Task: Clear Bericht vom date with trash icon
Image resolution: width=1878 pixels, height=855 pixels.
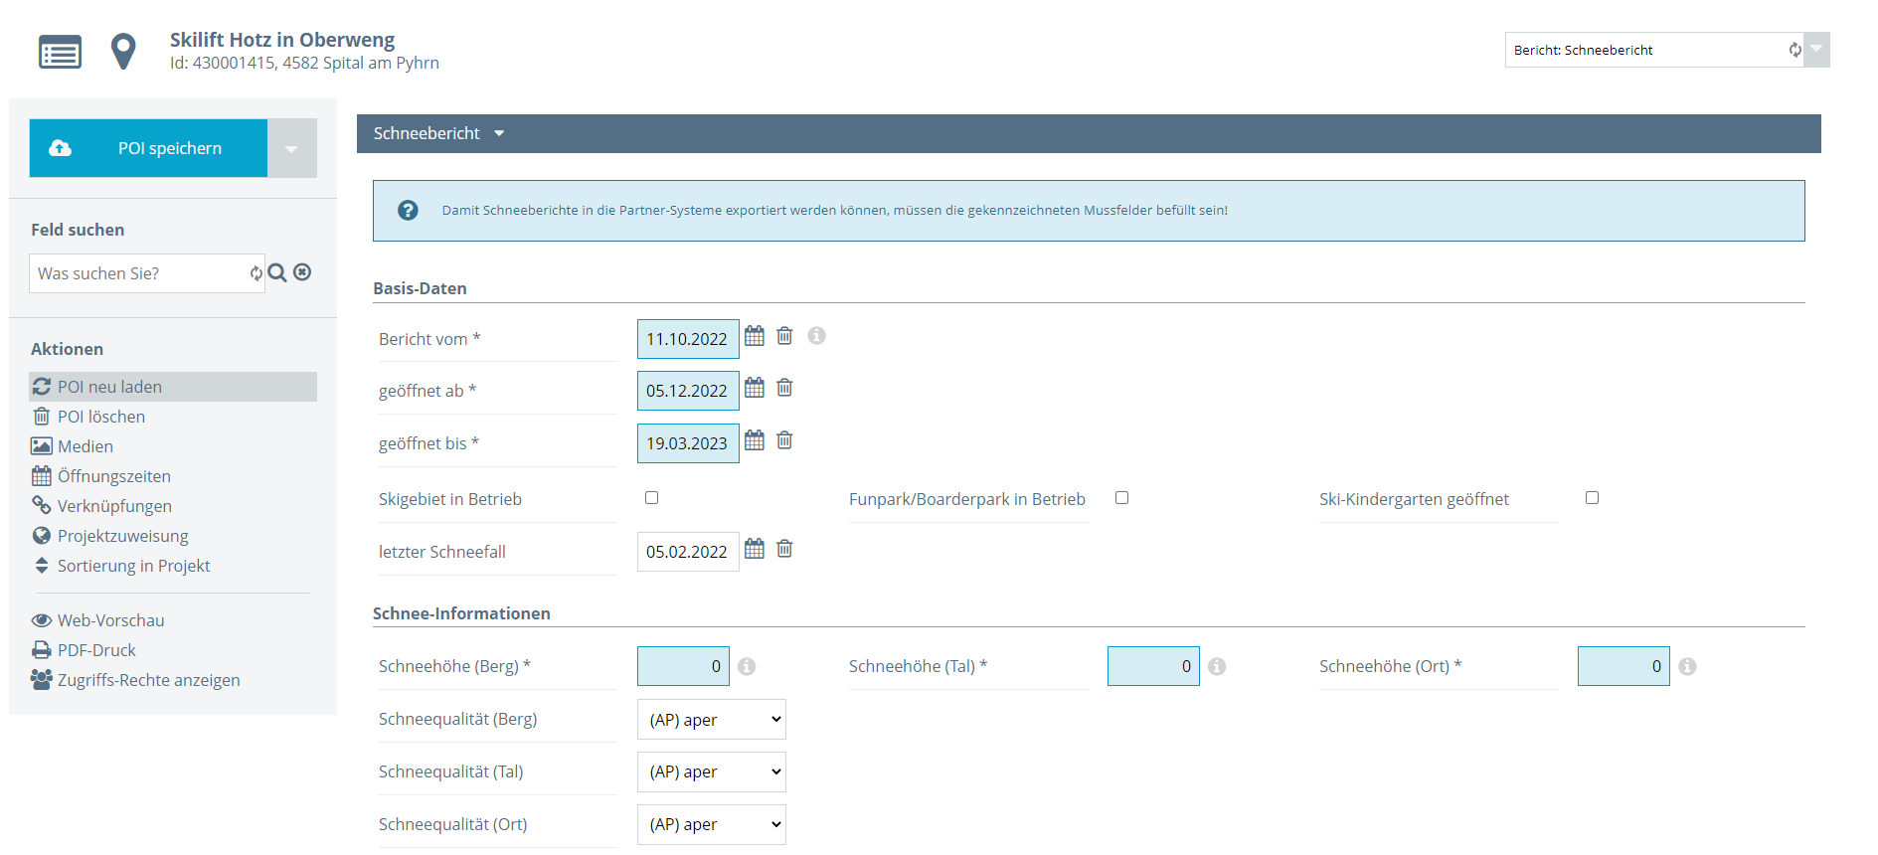Action: click(x=784, y=336)
